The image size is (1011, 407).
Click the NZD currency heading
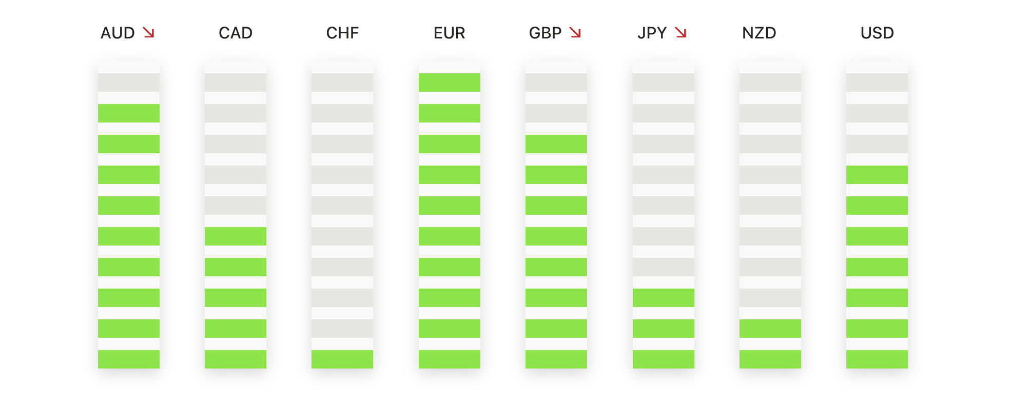click(x=759, y=33)
